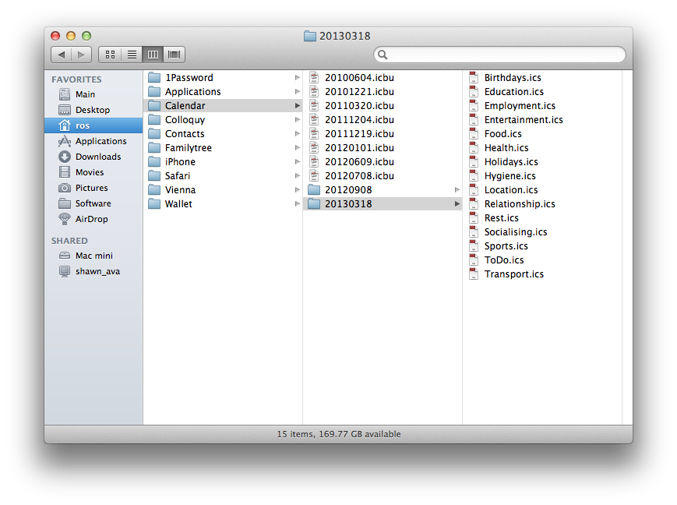Expand 20130318 folder arrow
This screenshot has width=677, height=505.
(457, 204)
